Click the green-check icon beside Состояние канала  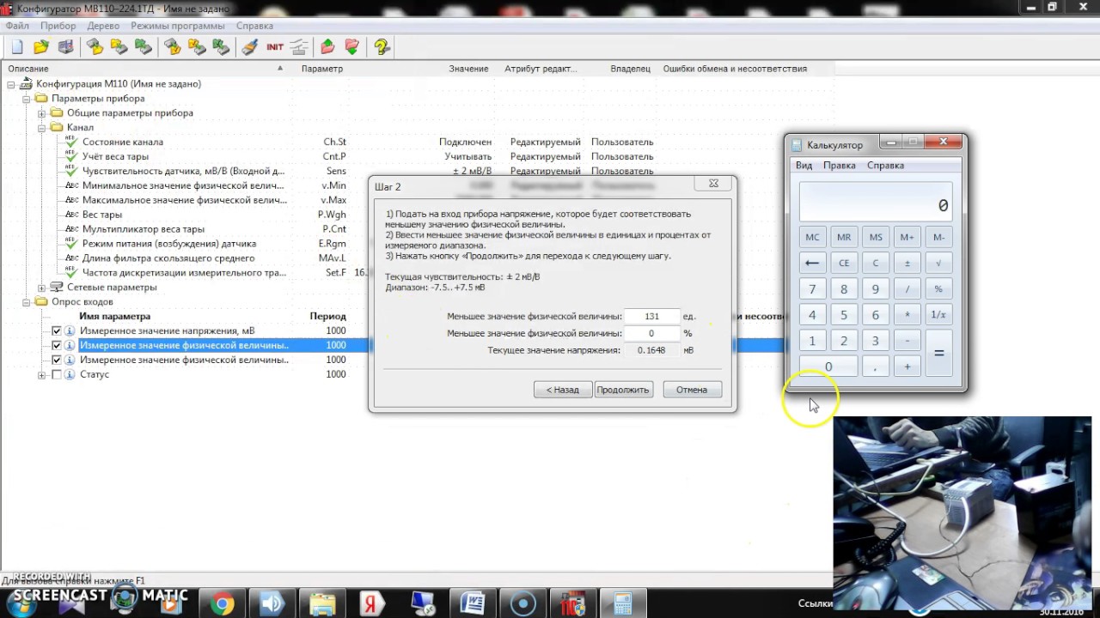tap(70, 142)
